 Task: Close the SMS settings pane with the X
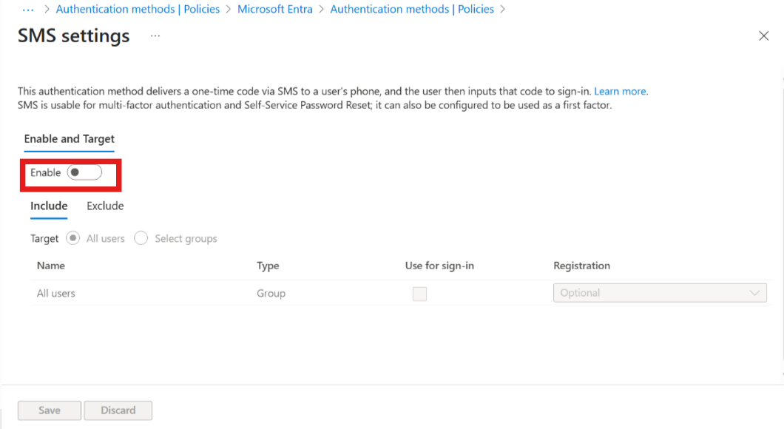[x=763, y=36]
